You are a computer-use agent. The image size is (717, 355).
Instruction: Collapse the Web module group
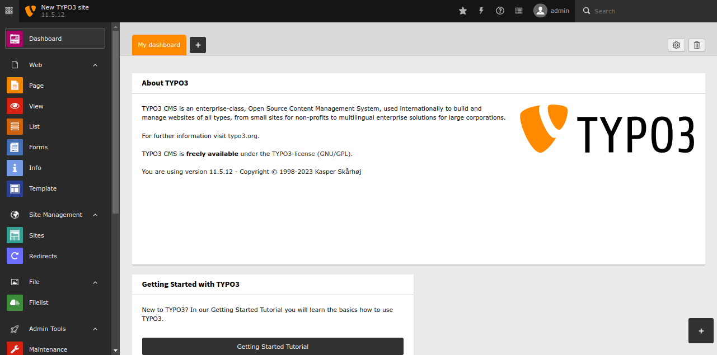tap(95, 65)
